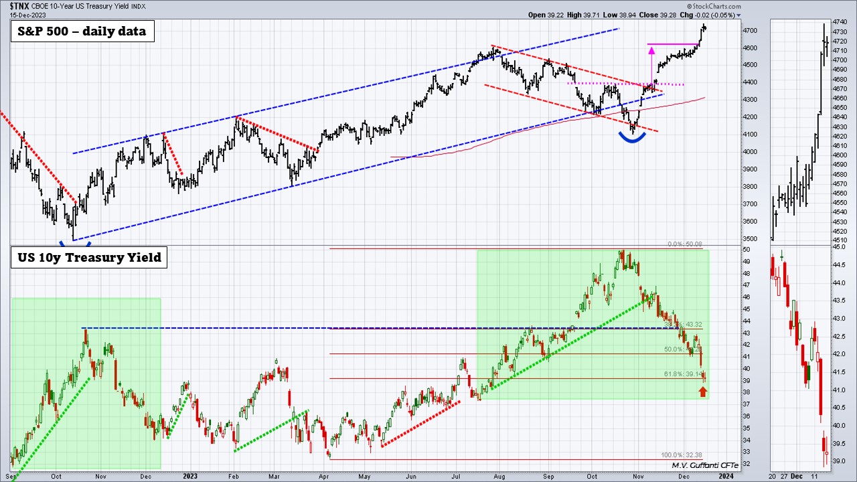Click the 4000 price axis label

pyautogui.click(x=749, y=152)
